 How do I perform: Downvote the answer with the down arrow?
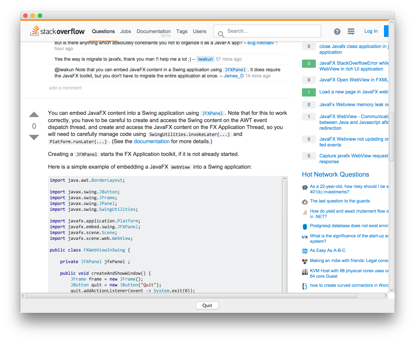click(34, 137)
